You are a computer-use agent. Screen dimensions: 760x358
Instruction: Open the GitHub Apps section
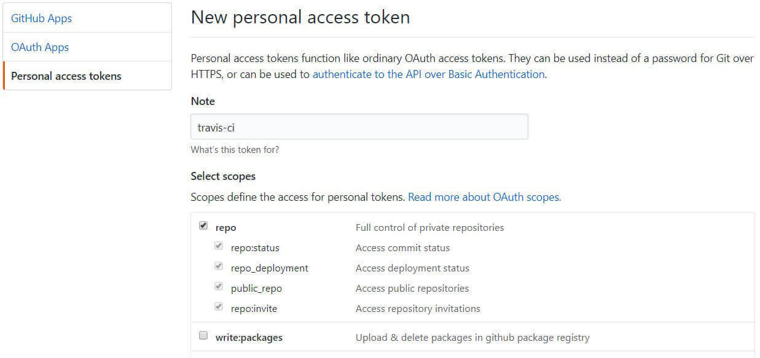[x=41, y=18]
